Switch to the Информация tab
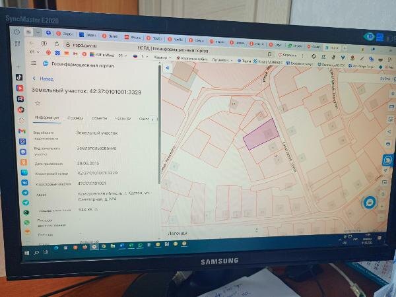396x297 pixels. tap(47, 118)
